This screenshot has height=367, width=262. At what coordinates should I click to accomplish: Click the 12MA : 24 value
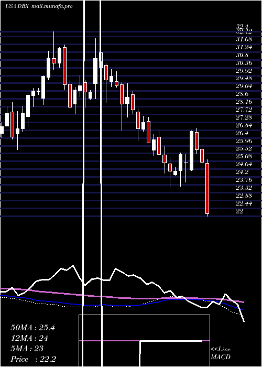click(29, 338)
